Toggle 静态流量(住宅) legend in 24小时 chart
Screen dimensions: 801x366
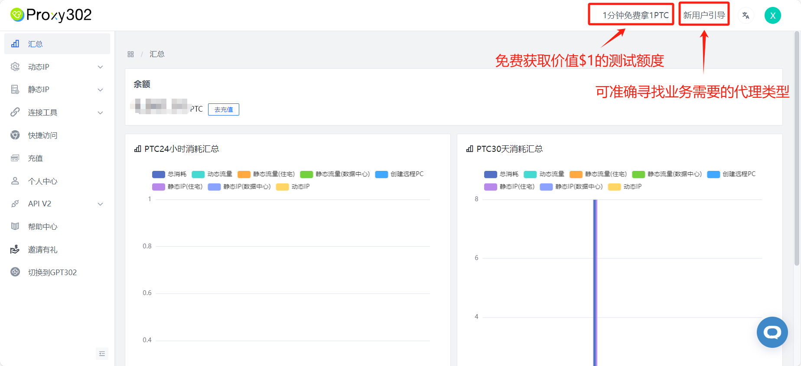pyautogui.click(x=266, y=174)
